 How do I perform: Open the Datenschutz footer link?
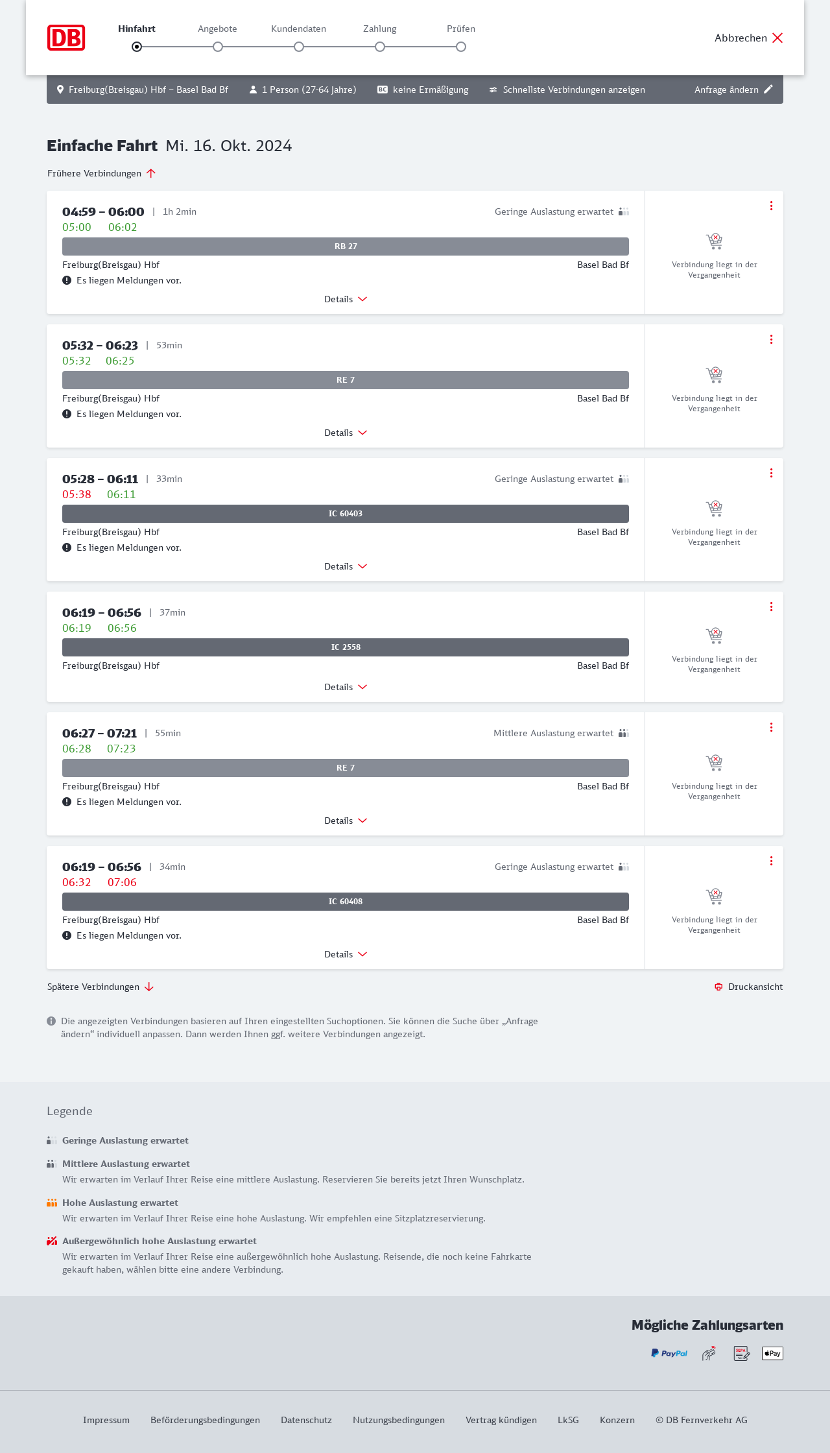pos(306,1420)
